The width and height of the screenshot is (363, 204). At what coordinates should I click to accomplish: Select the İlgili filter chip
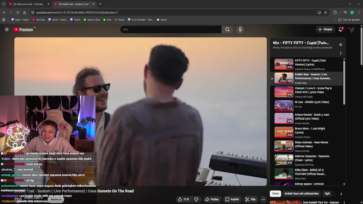click(x=327, y=194)
